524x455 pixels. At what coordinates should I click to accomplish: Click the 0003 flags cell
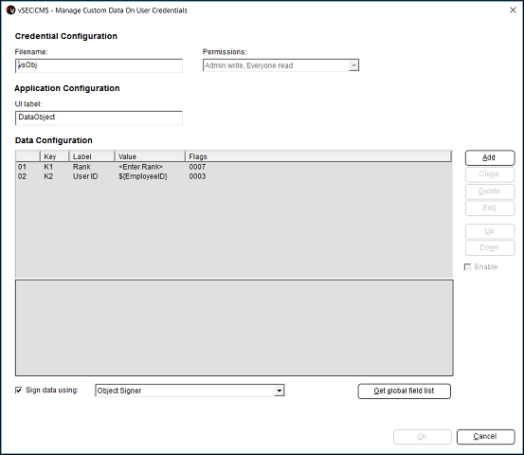pos(197,176)
